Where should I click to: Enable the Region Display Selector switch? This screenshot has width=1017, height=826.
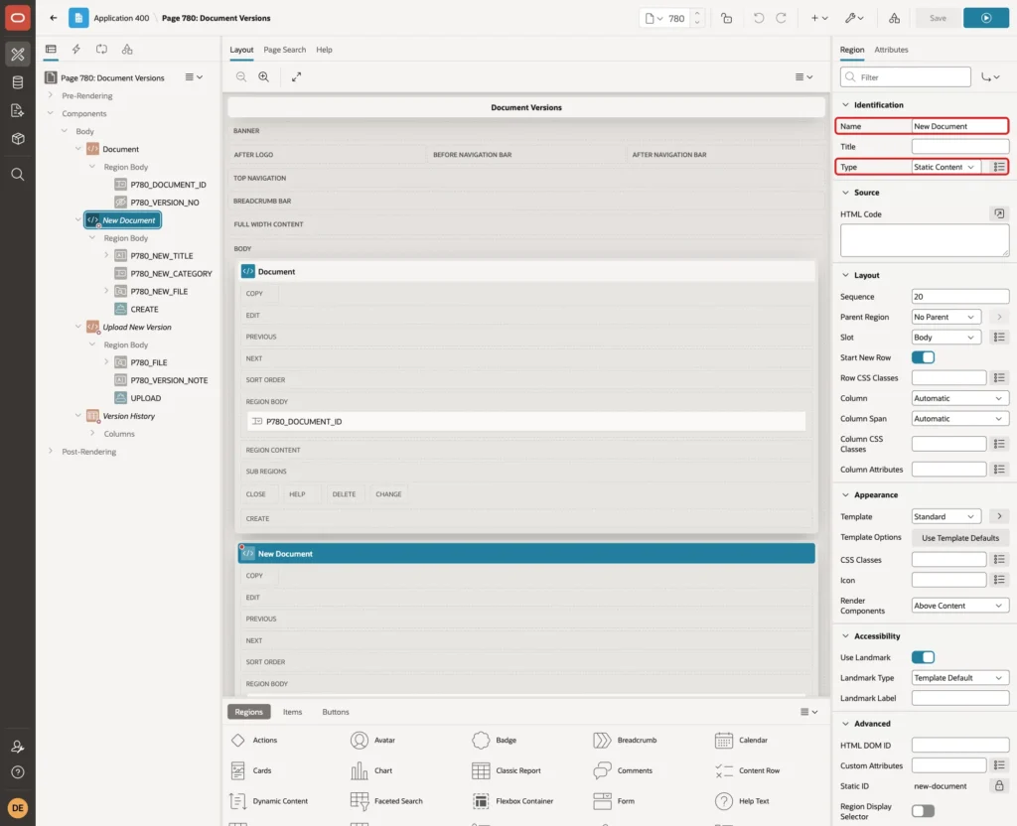[x=923, y=810]
